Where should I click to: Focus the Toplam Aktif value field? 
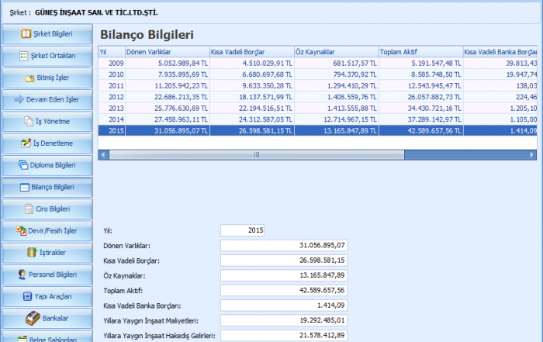point(283,290)
